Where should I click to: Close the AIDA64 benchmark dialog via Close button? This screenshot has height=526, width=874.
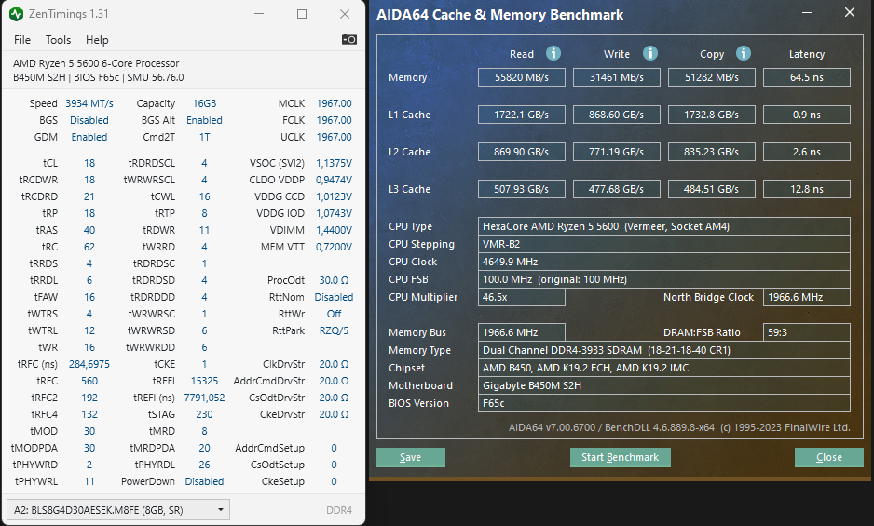click(829, 457)
